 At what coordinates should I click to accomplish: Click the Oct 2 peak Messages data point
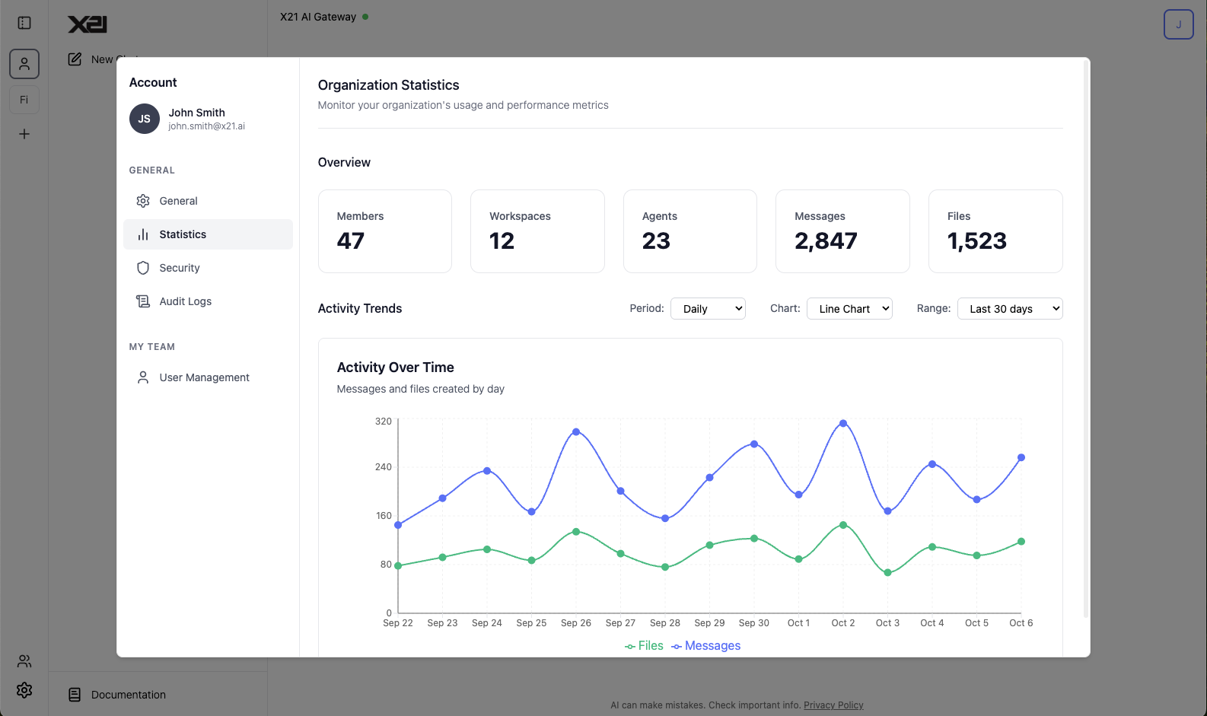coord(843,423)
